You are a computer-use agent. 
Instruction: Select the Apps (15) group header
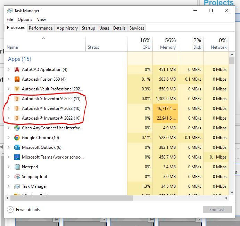(x=19, y=59)
